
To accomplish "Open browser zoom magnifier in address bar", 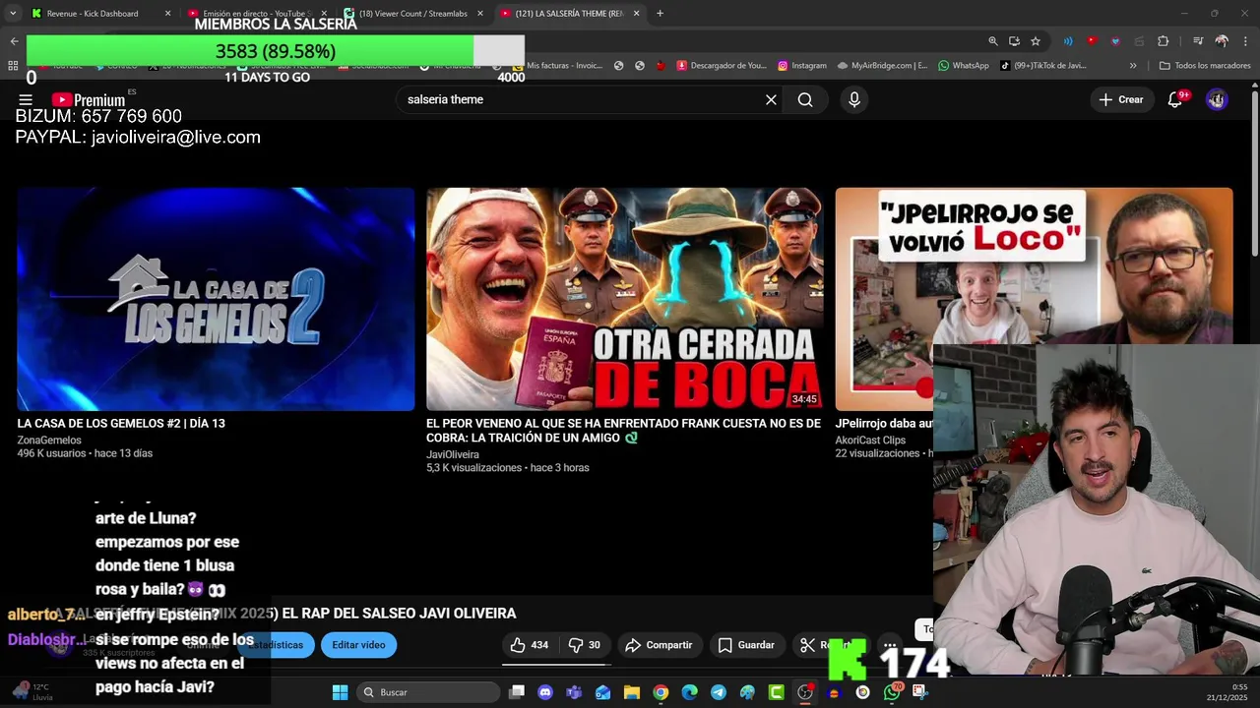I will (x=993, y=41).
